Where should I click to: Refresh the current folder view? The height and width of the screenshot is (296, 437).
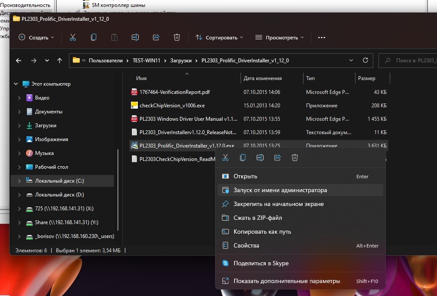[365, 61]
